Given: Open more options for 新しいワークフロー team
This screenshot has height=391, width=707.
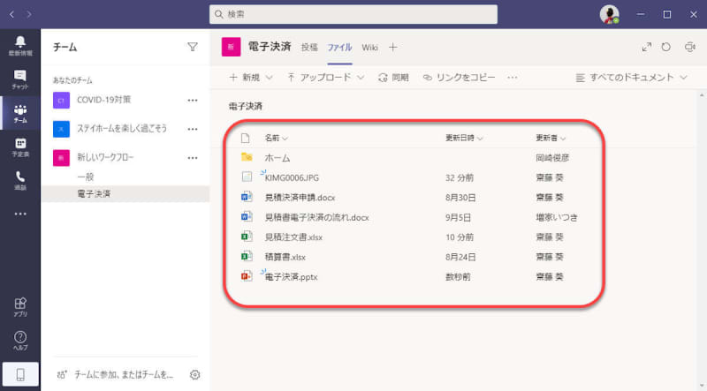Looking at the screenshot, I should (193, 158).
